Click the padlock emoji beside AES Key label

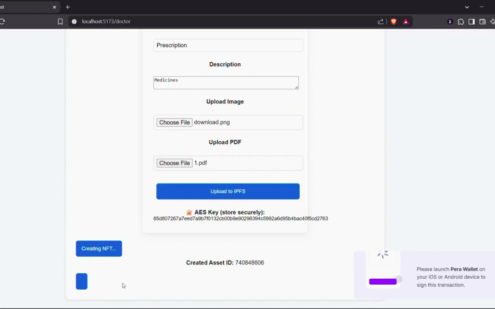pyautogui.click(x=189, y=212)
